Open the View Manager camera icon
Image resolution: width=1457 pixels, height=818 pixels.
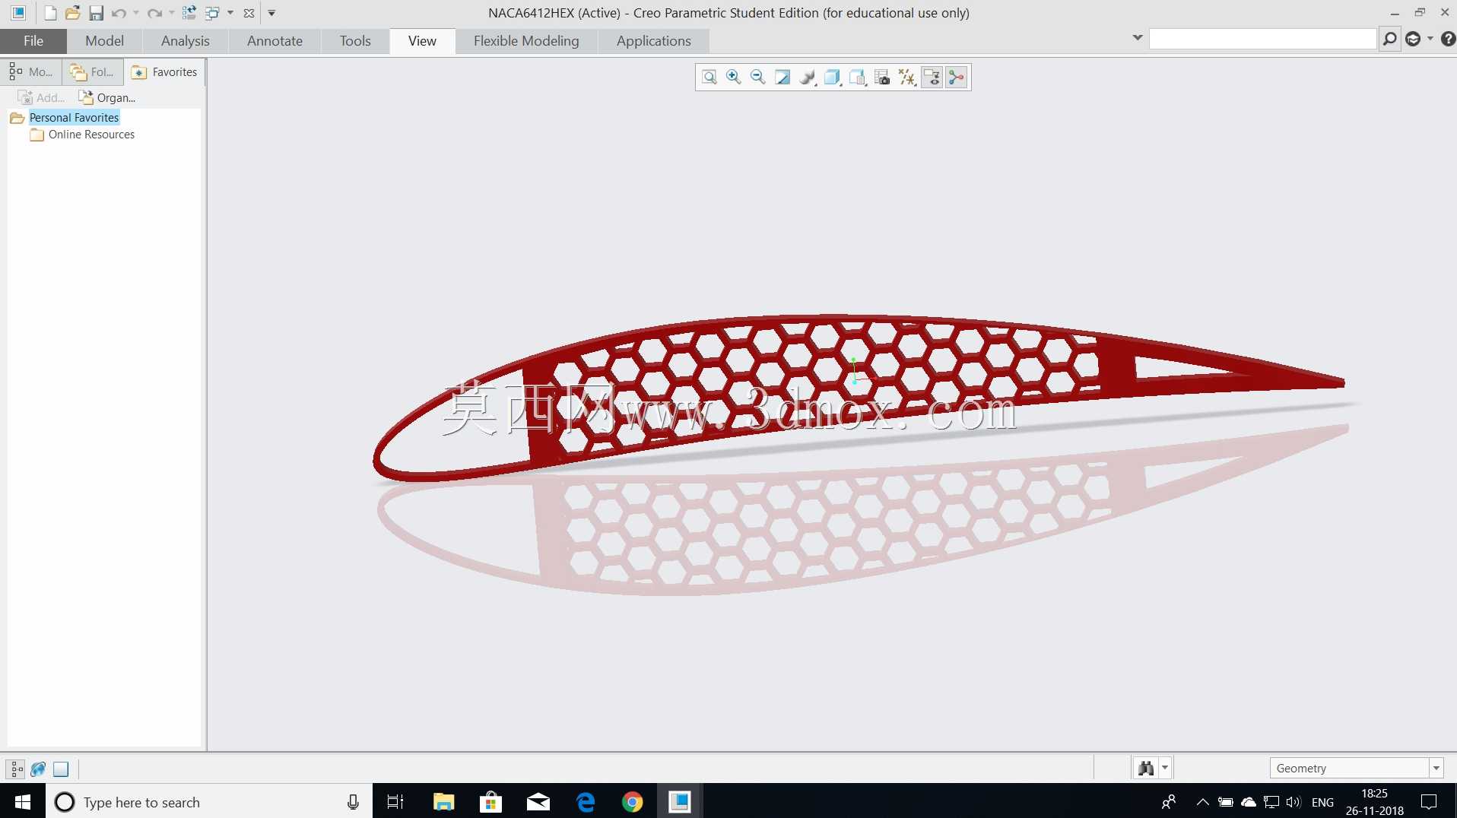tap(882, 77)
